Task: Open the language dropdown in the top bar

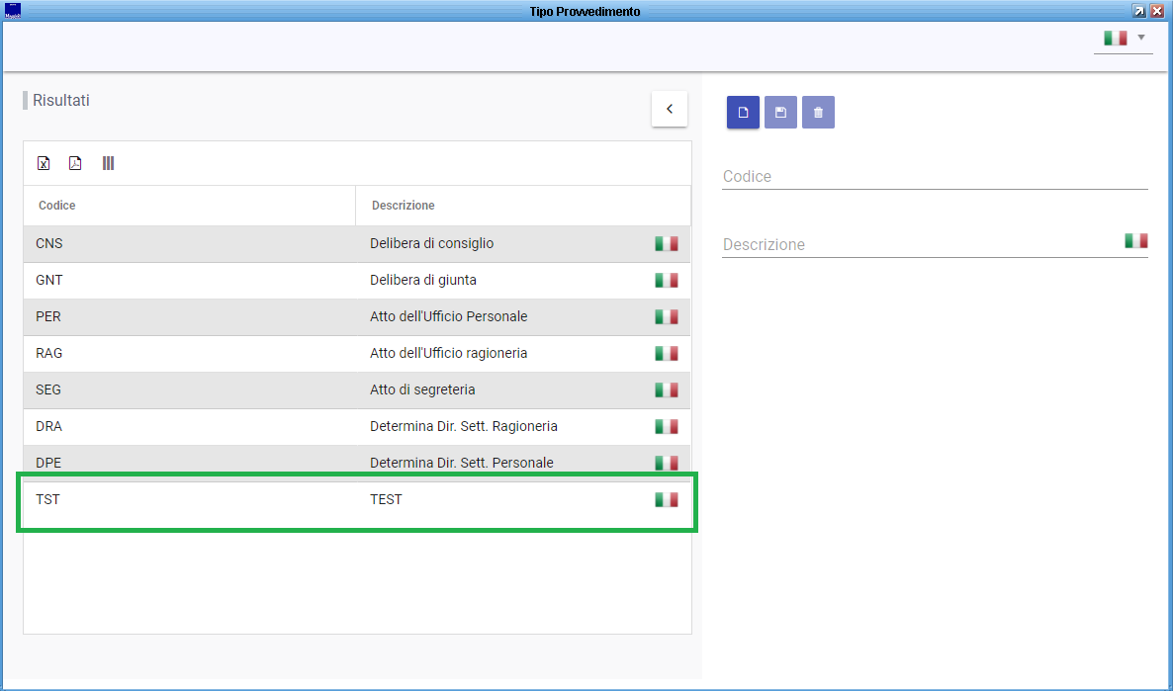Action: pyautogui.click(x=1140, y=38)
